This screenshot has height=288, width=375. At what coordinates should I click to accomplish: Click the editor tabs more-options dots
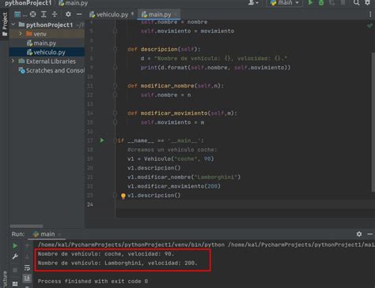coord(370,14)
